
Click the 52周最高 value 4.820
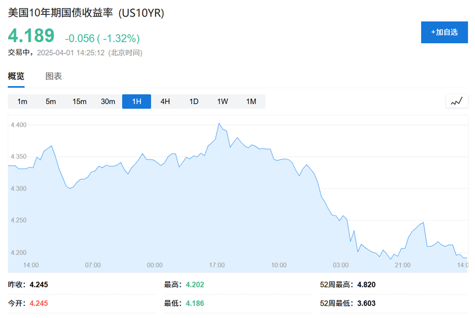tap(366, 285)
